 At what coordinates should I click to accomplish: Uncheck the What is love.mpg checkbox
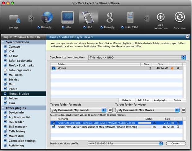(54, 127)
